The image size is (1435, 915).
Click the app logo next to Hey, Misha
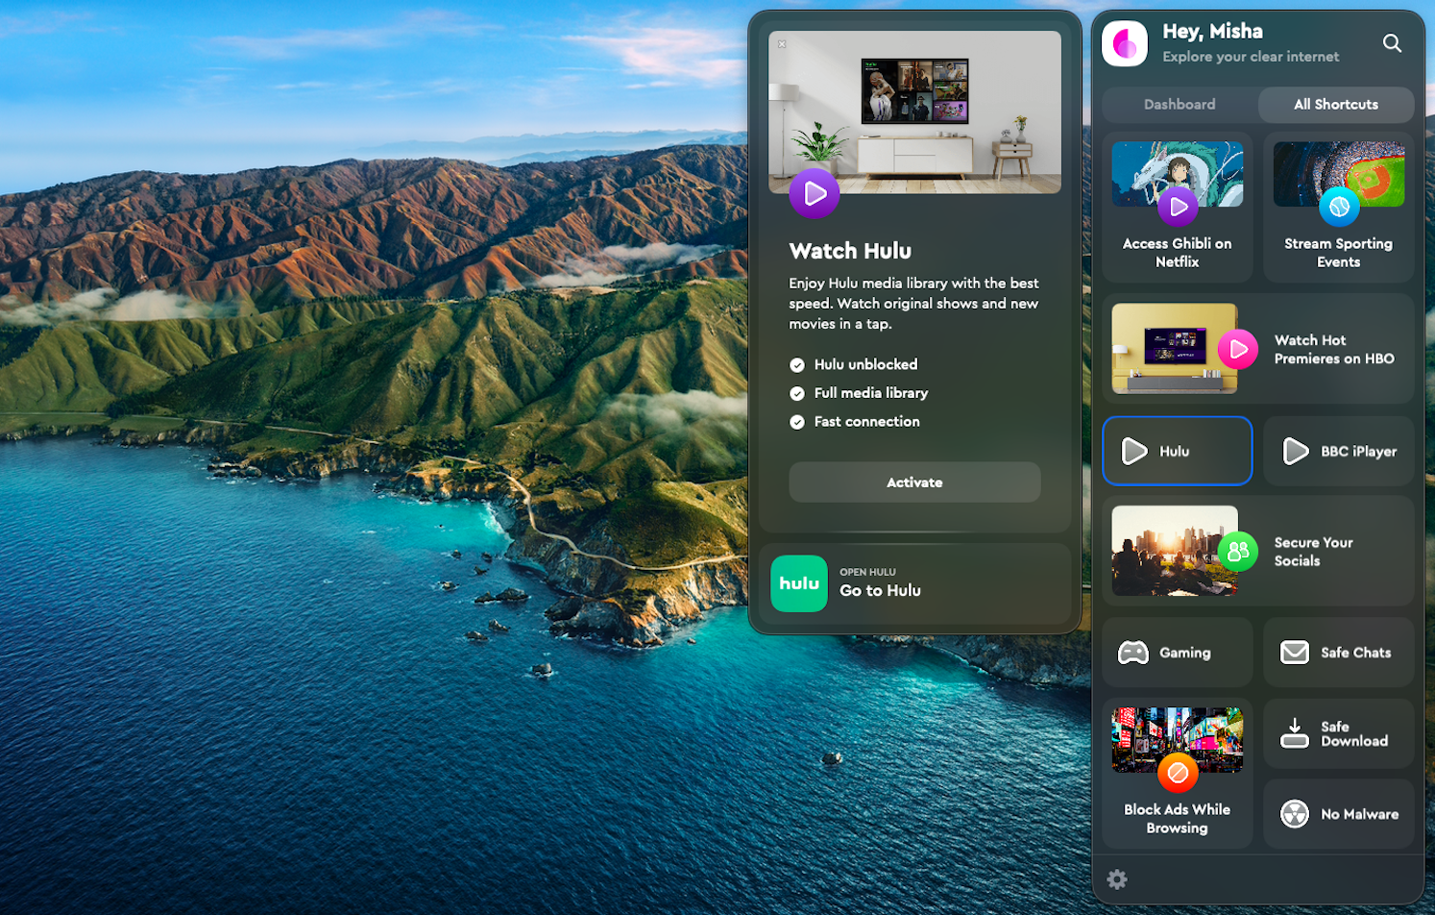(x=1125, y=42)
